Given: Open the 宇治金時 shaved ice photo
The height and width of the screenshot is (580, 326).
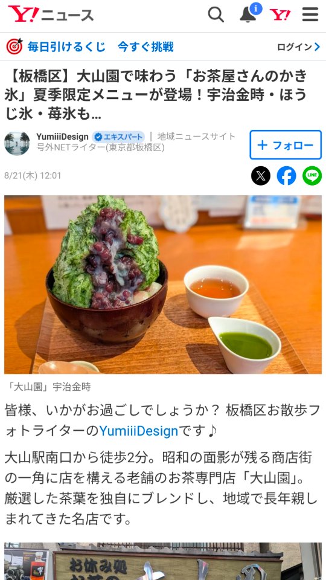Looking at the screenshot, I should (163, 285).
